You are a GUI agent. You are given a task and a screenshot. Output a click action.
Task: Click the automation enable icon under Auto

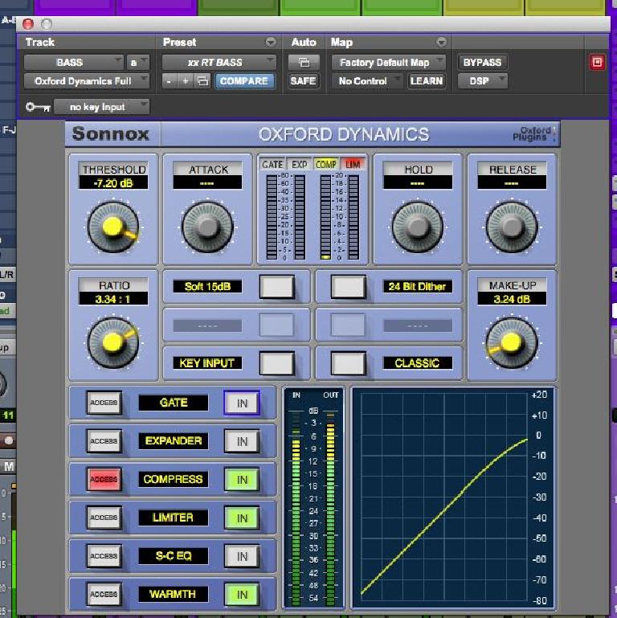tap(304, 62)
